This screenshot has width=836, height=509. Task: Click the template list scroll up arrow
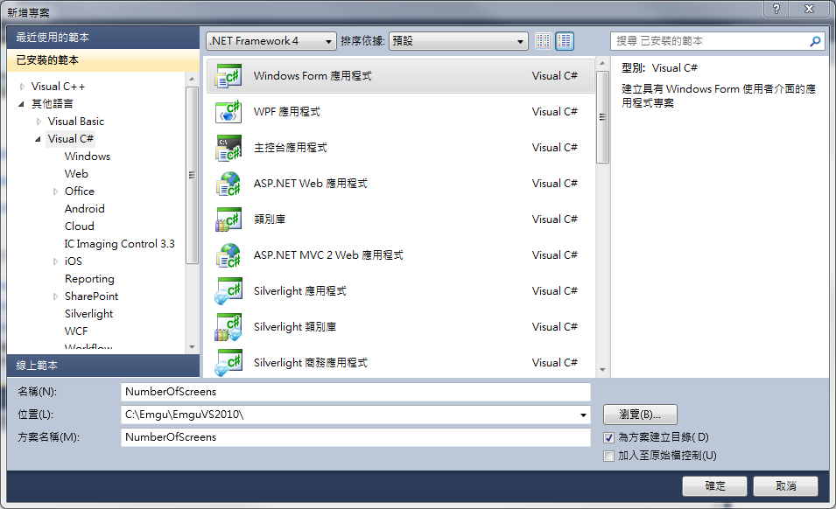tap(602, 63)
